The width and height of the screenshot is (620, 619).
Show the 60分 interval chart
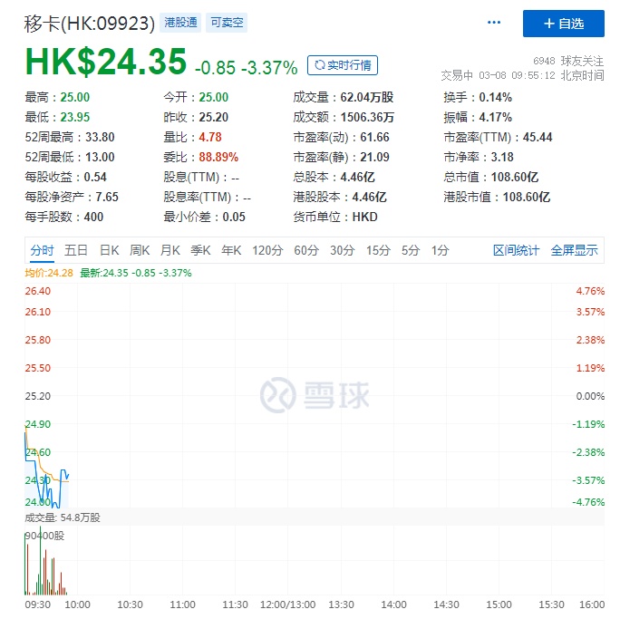point(306,250)
